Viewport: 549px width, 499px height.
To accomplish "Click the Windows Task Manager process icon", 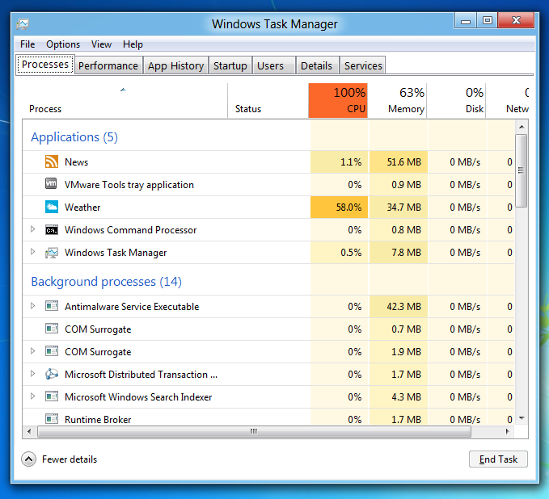I will pyautogui.click(x=52, y=253).
